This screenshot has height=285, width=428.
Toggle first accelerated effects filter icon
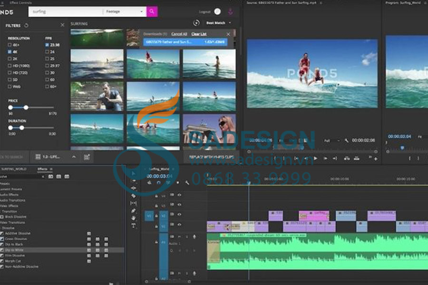pyautogui.click(x=51, y=177)
